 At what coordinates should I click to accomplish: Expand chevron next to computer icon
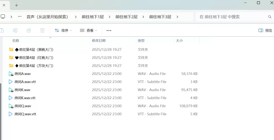coord(11,17)
